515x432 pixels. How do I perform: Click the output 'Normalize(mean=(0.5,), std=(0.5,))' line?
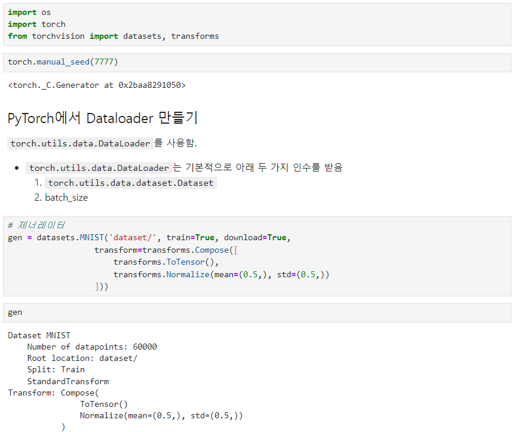161,416
